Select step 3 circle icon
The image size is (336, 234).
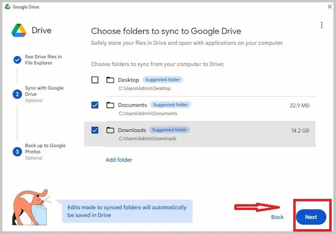click(17, 152)
